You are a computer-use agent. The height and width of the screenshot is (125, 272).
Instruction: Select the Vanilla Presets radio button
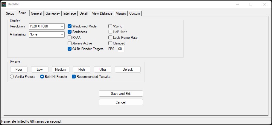click(12, 77)
